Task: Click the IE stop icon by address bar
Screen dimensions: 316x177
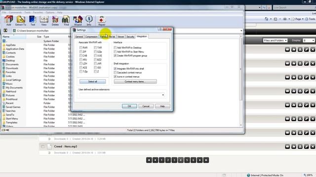Action: tap(269, 7)
